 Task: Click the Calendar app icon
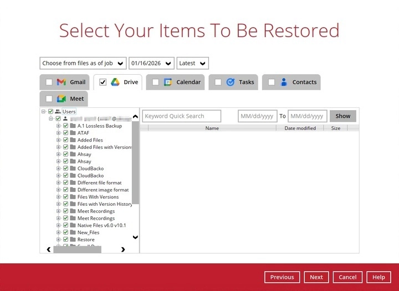click(168, 82)
